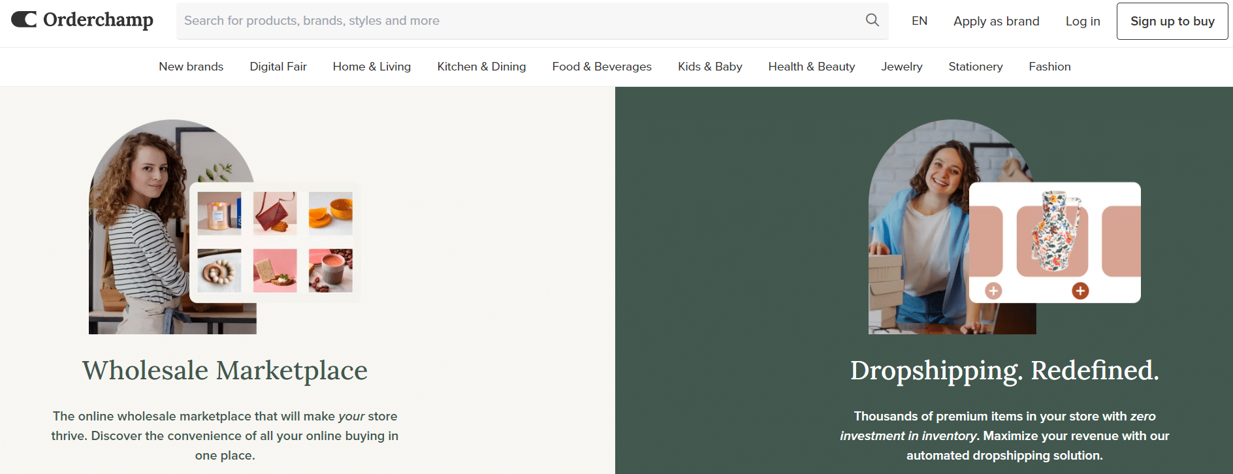Click the Dropshipping. Redefined. heading

coord(1004,370)
